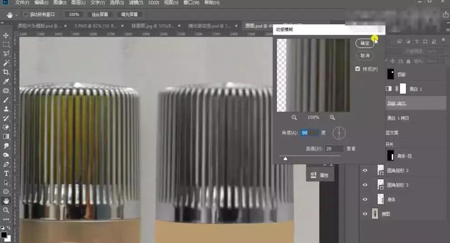This screenshot has height=243, width=450.
Task: Enable 滚动所有窗口 checkbox
Action: tap(25, 15)
